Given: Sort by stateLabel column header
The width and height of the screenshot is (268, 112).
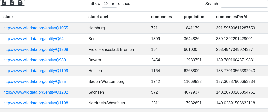Looking at the screenshot, I should 98,17.
